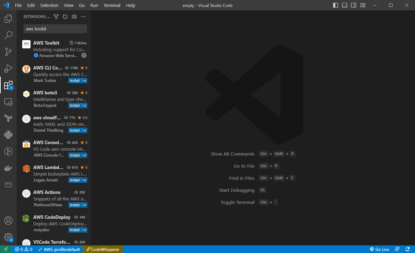Expand install options for AWS boto3
This screenshot has width=415, height=253.
[85, 105]
